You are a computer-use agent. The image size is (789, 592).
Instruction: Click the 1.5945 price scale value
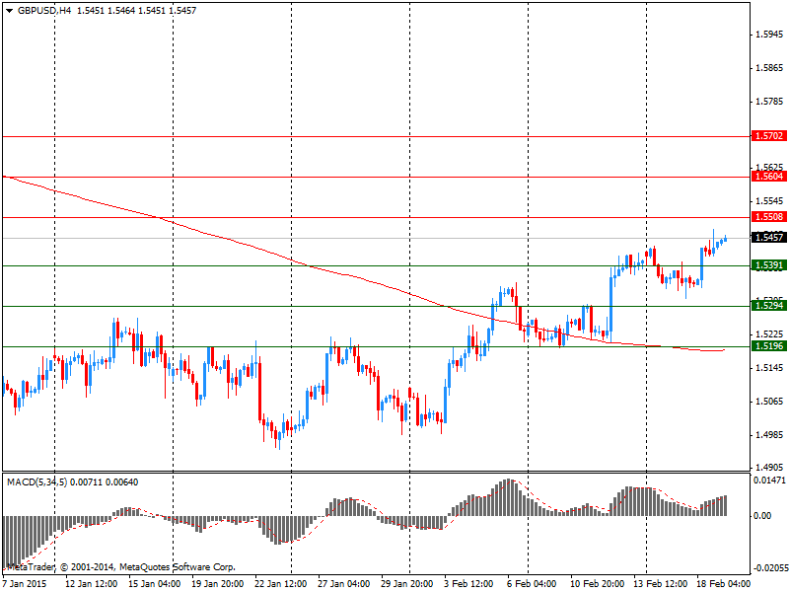769,35
